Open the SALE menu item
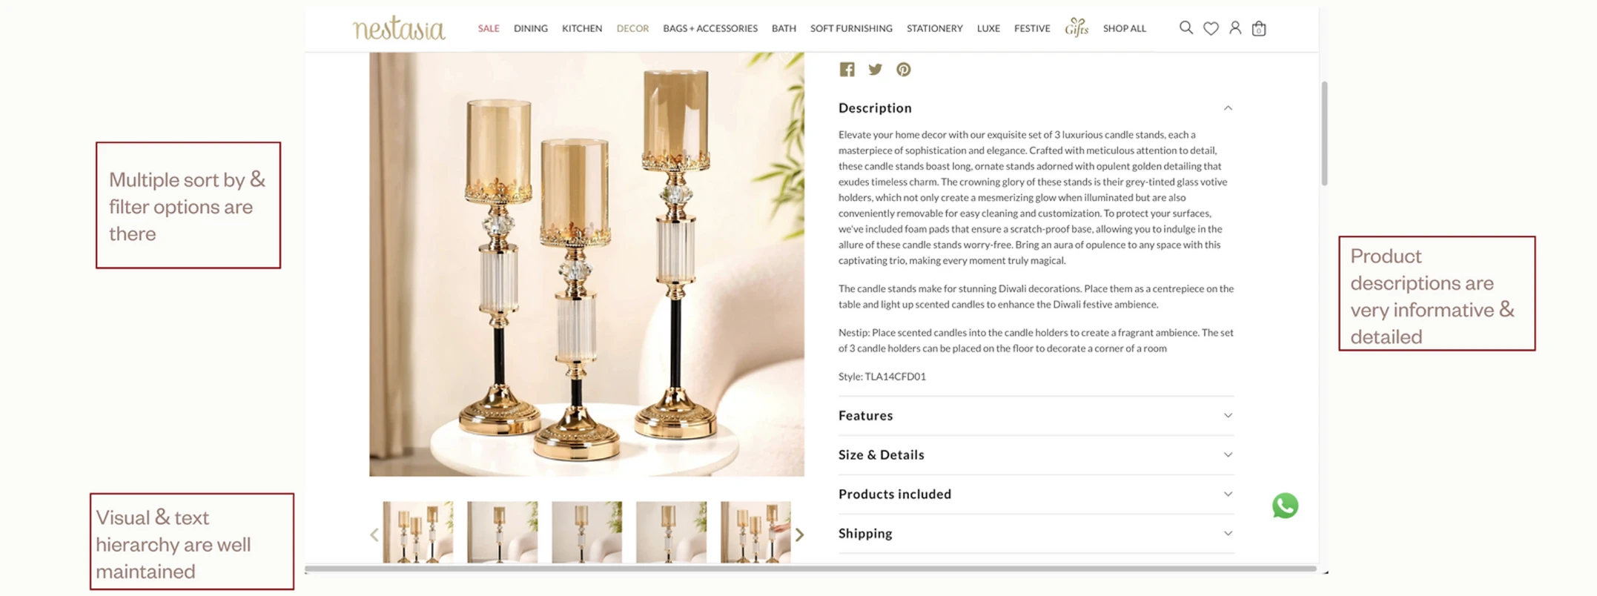This screenshot has height=596, width=1597. point(489,28)
